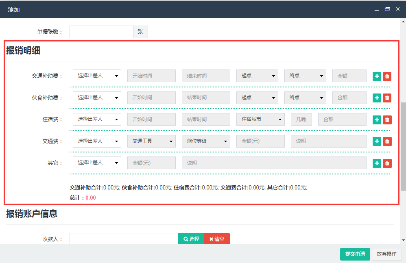The width and height of the screenshot is (406, 263).
Task: Click the 选择 payee button
Action: (191, 239)
